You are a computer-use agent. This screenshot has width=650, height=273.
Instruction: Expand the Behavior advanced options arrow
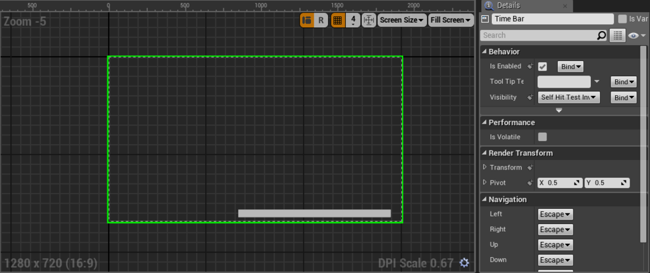click(559, 110)
